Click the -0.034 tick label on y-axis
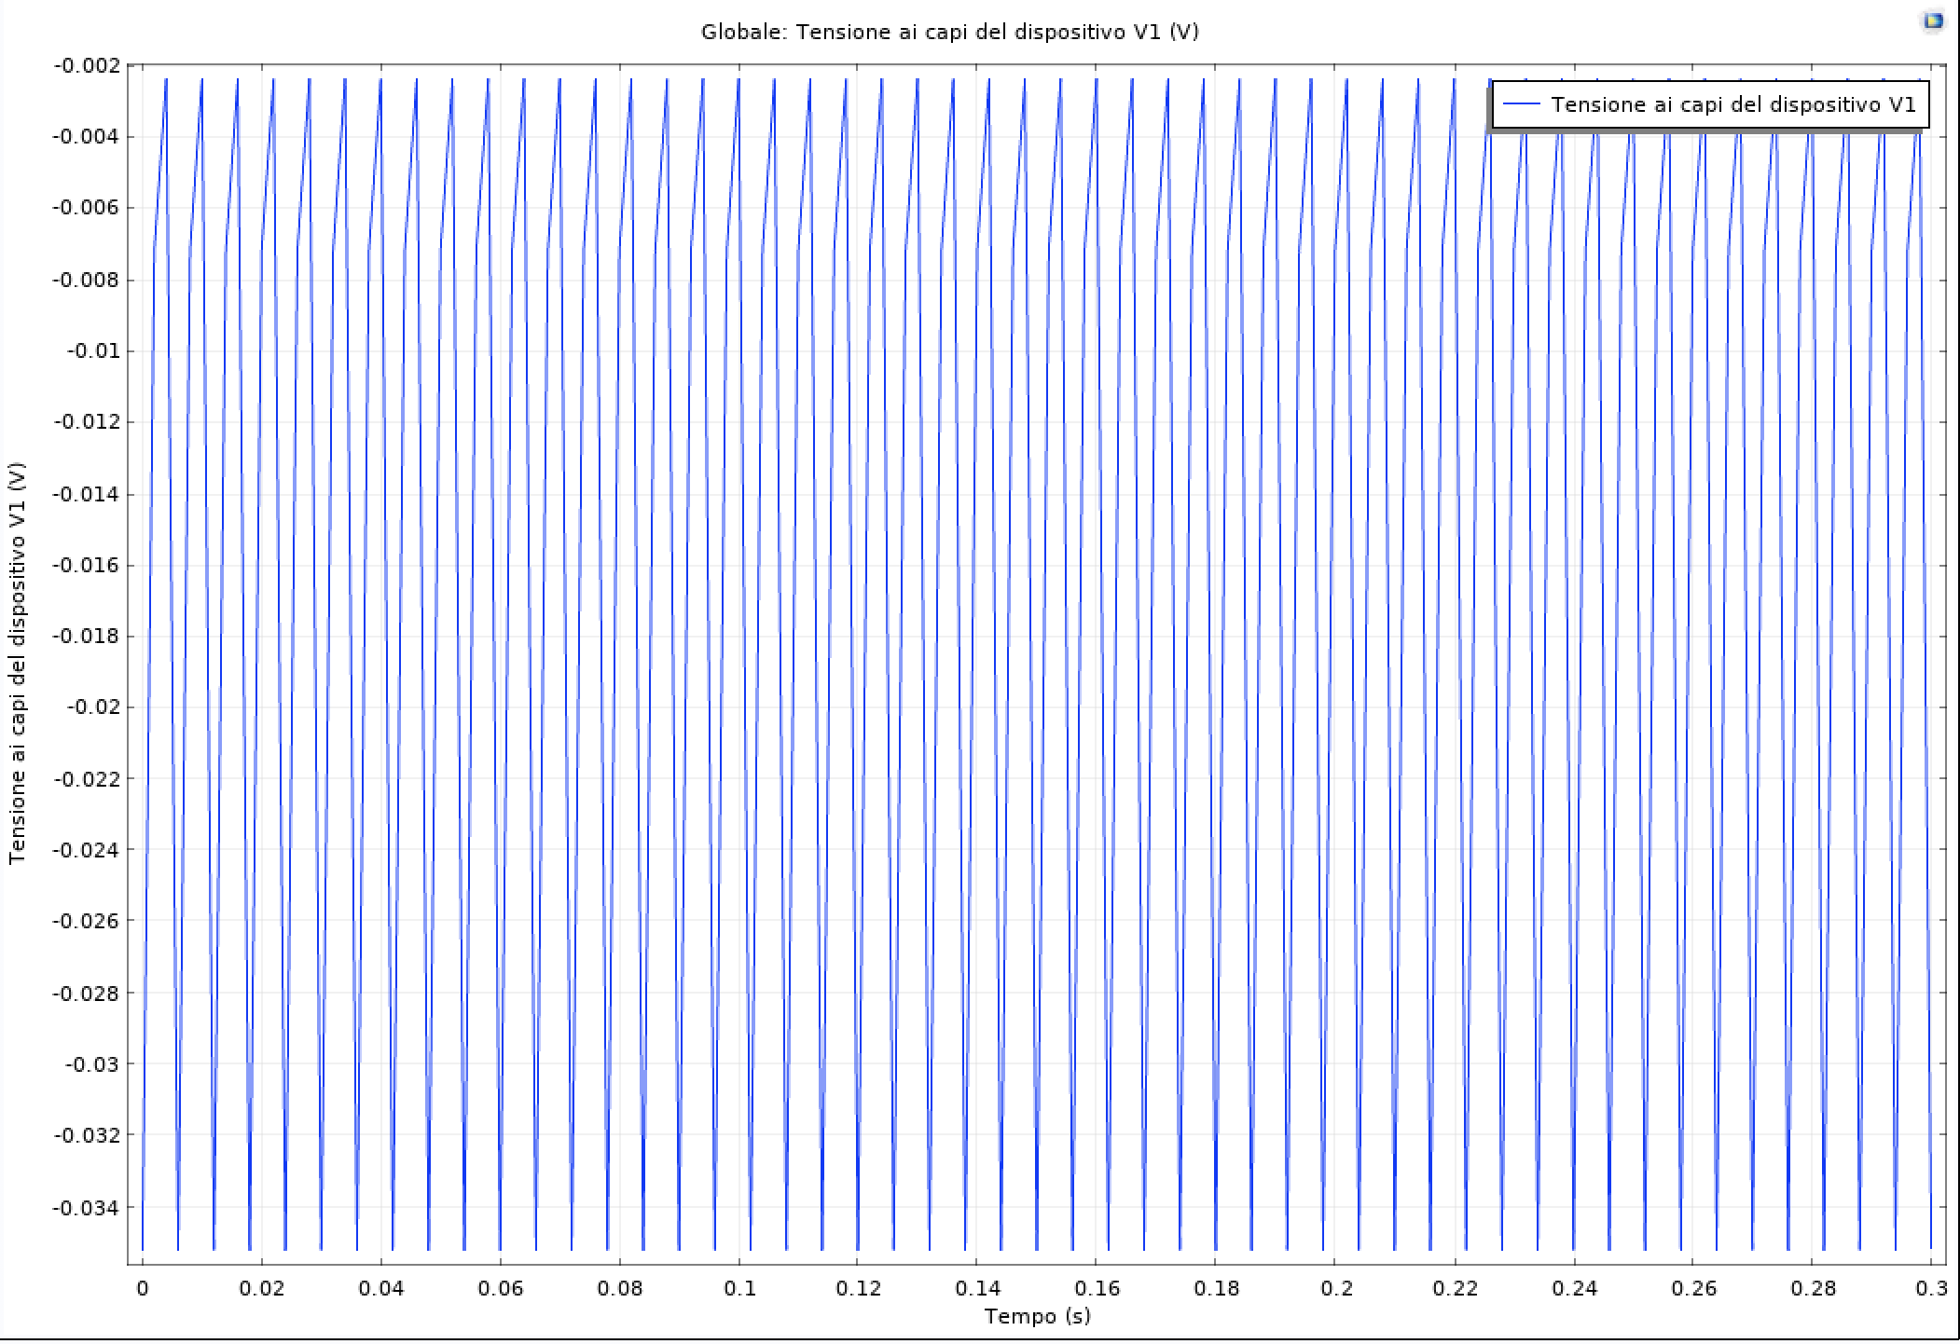Viewport: 1960px width, 1344px height. click(87, 1208)
